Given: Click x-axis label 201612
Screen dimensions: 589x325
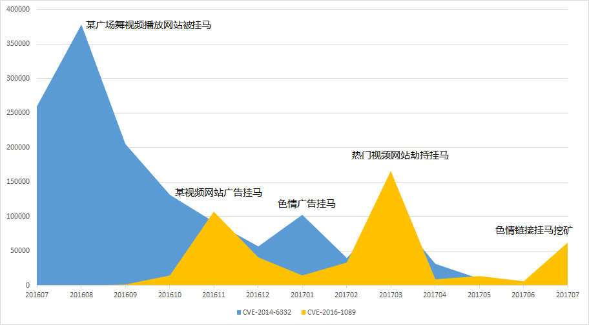Looking at the screenshot, I should [258, 295].
